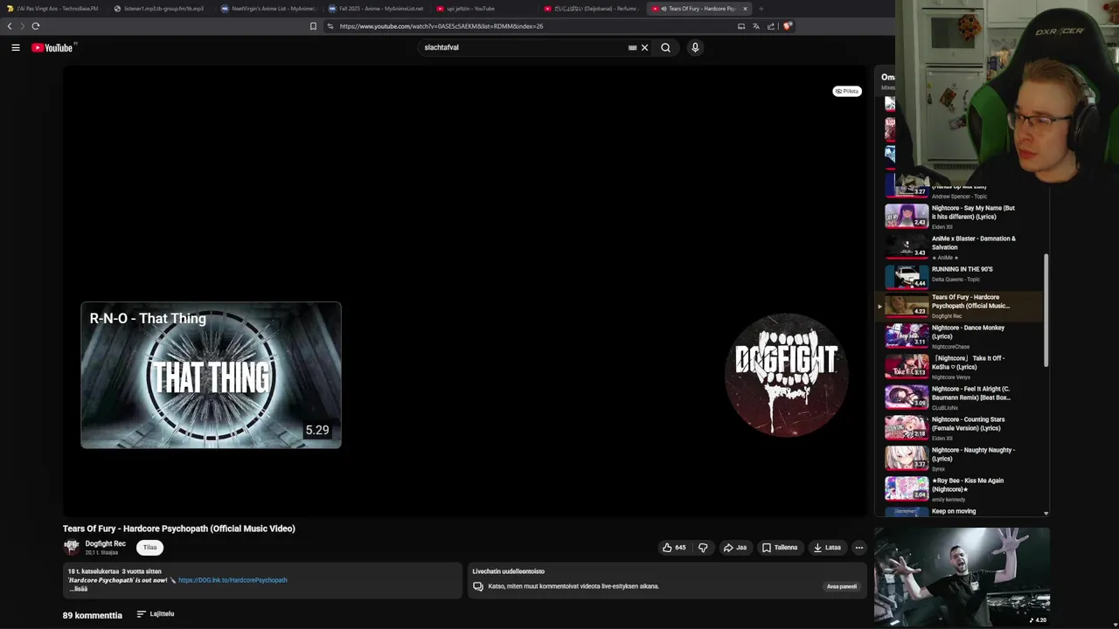Click the Jaa share button
This screenshot has height=629, width=1119.
pyautogui.click(x=735, y=548)
